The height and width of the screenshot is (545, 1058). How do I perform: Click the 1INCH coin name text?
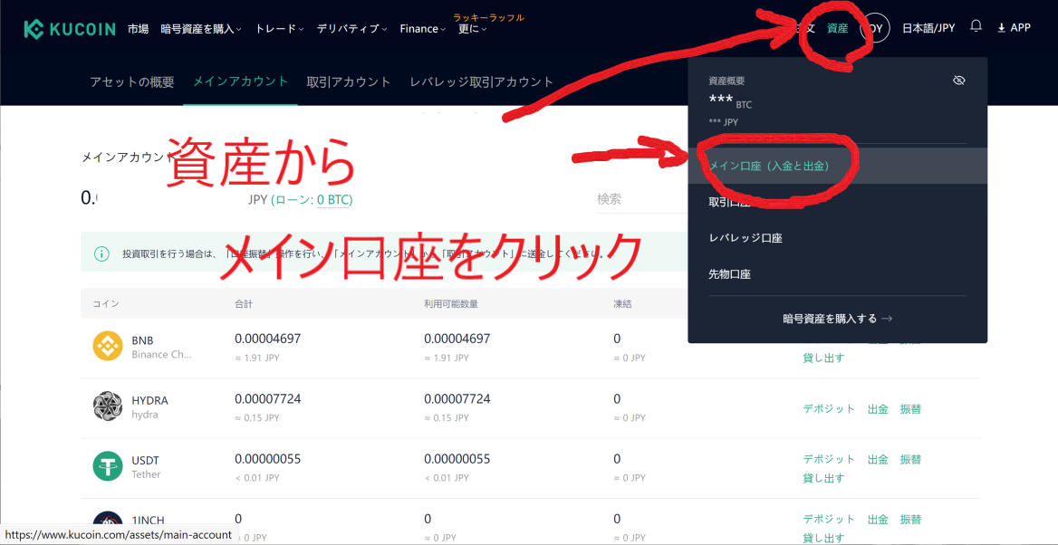(148, 520)
